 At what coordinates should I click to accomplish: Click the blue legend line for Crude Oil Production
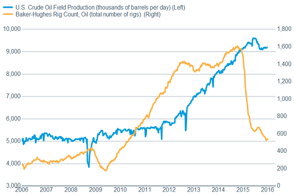click(x=7, y=5)
